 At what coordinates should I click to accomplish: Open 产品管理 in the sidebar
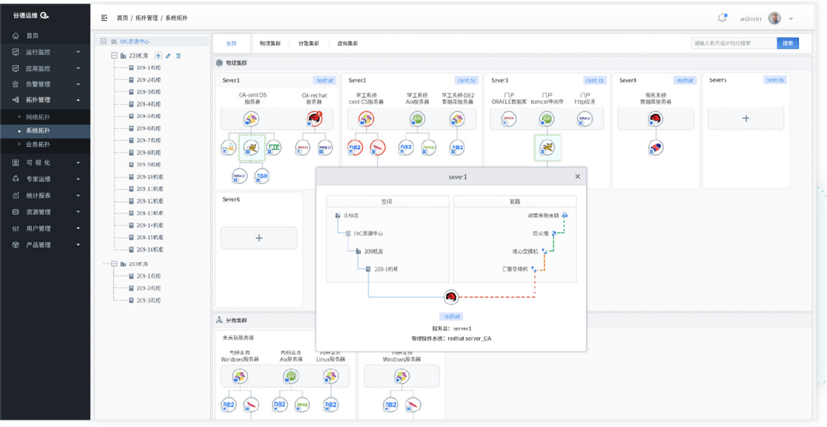(x=45, y=245)
